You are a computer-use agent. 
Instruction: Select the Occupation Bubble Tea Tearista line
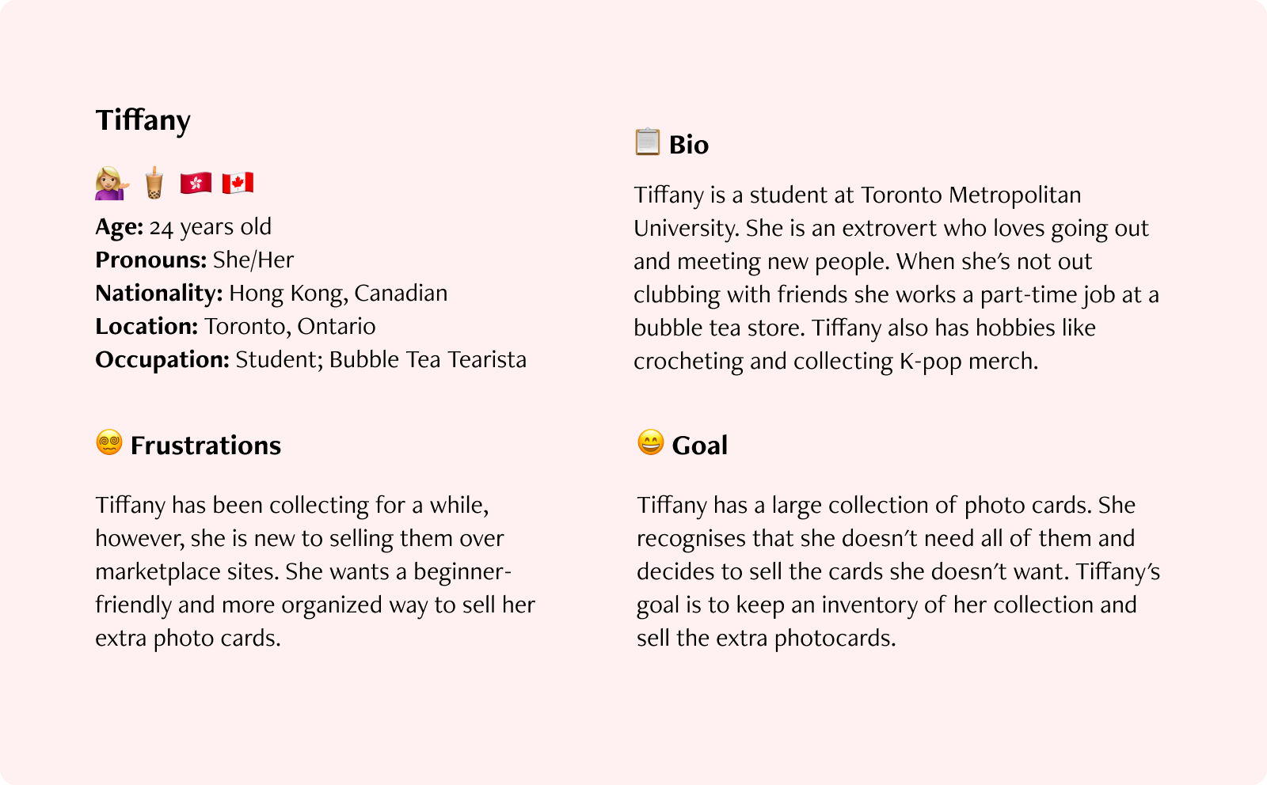coord(311,360)
